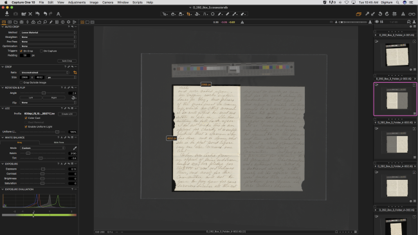418x235 pixels.
Task: Switch to white balance Skin Tone tab
Action: [x=59, y=143]
